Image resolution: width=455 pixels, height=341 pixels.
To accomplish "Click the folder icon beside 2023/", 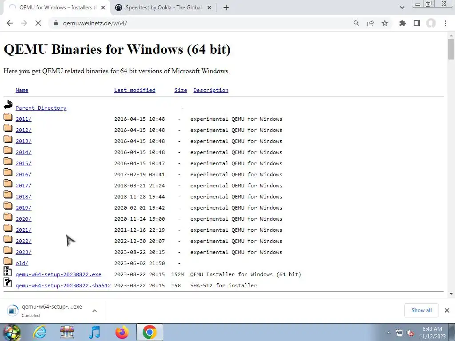I will 8,250.
